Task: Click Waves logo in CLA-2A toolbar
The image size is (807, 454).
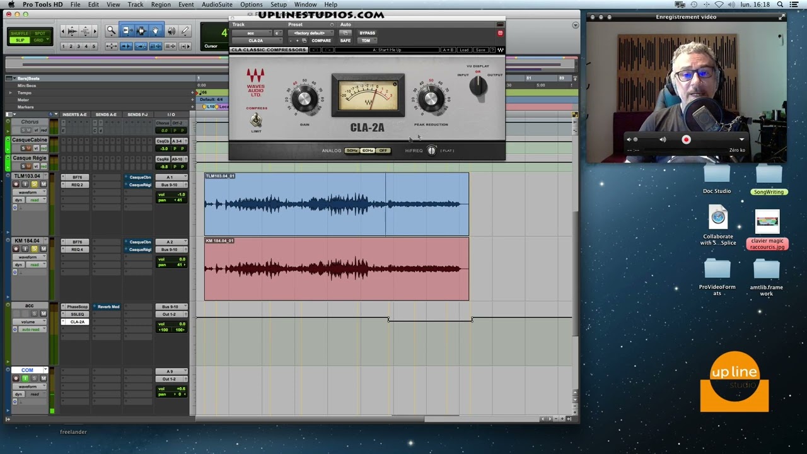Action: (501, 50)
